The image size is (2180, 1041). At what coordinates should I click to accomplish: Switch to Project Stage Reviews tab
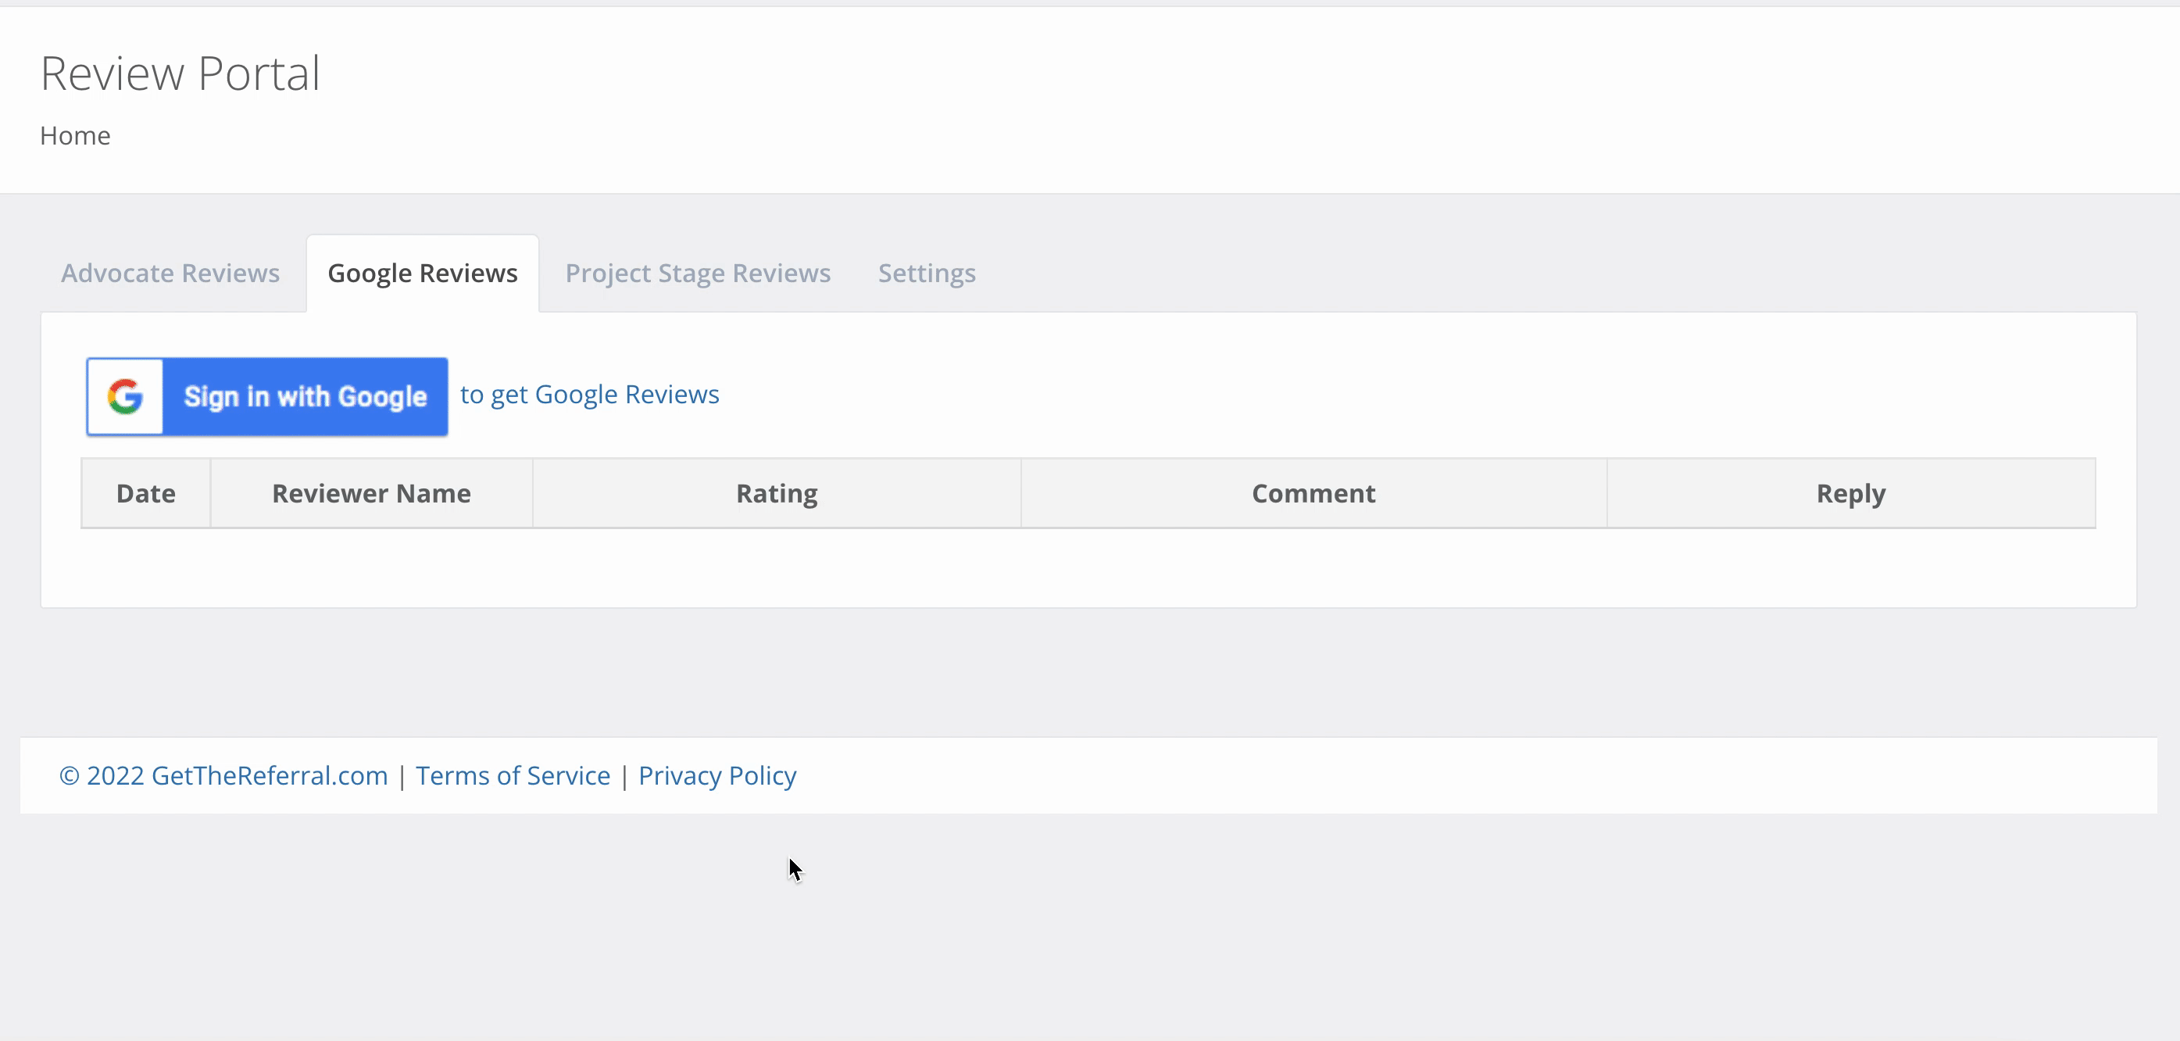(x=699, y=274)
